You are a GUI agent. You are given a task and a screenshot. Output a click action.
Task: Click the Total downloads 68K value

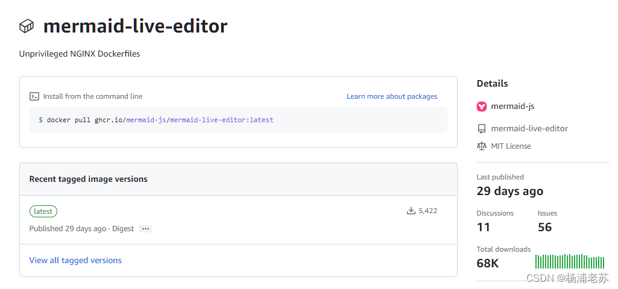(488, 263)
